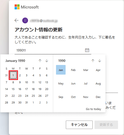Select the Mar month
The image size is (124, 135).
coord(86,70)
